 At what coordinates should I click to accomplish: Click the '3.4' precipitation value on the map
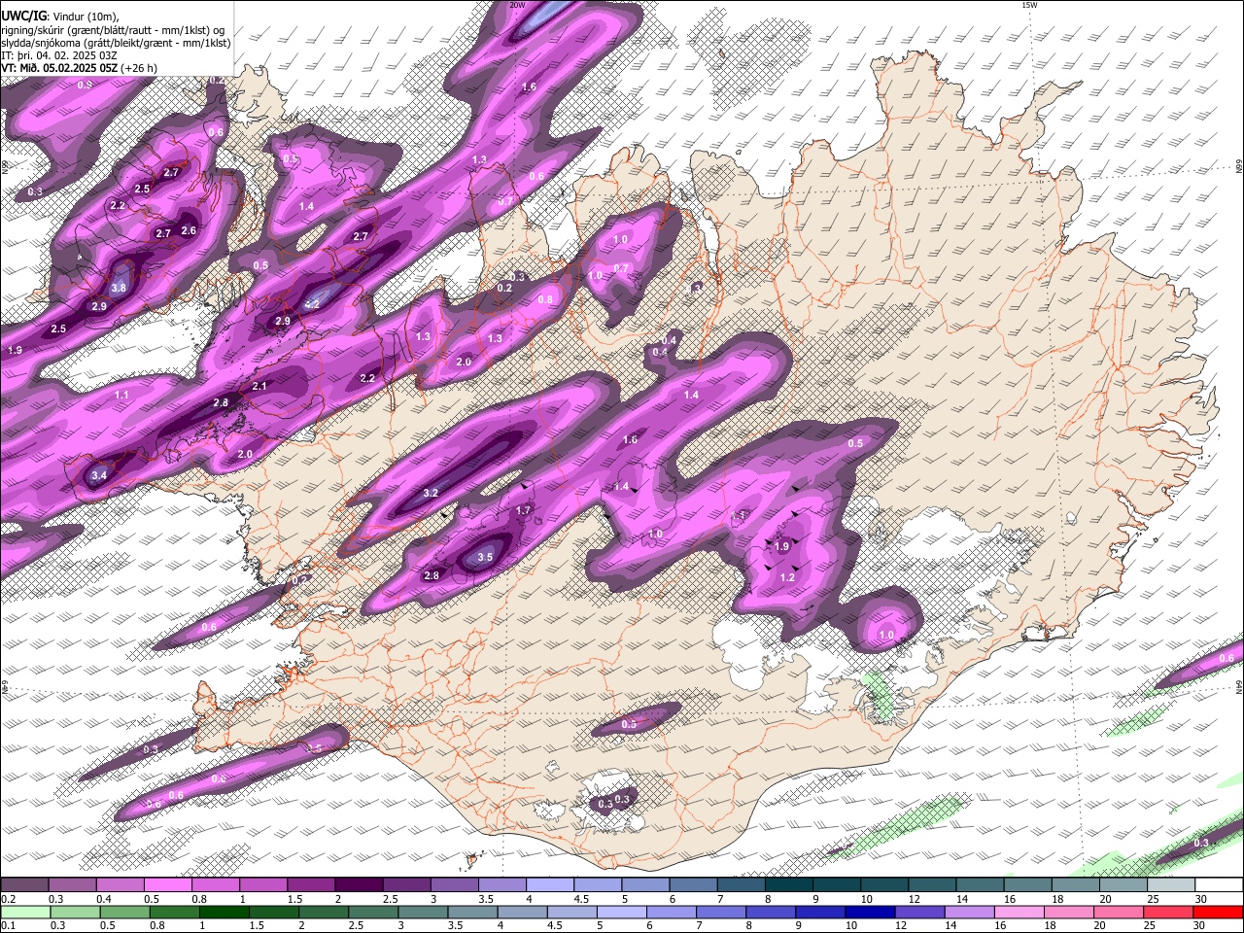[99, 475]
